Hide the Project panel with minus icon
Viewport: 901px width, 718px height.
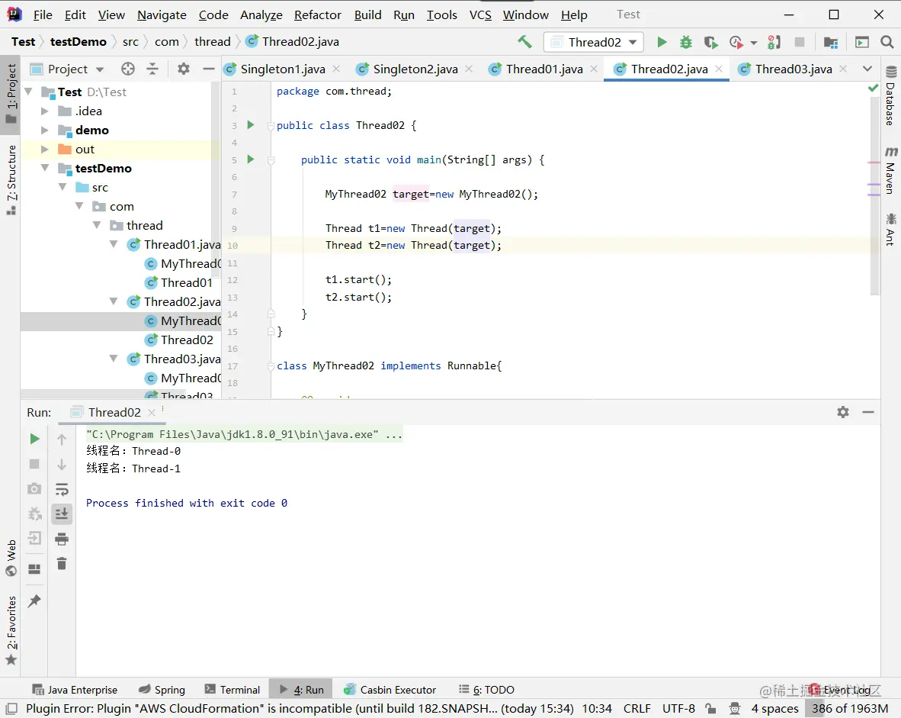coord(209,69)
